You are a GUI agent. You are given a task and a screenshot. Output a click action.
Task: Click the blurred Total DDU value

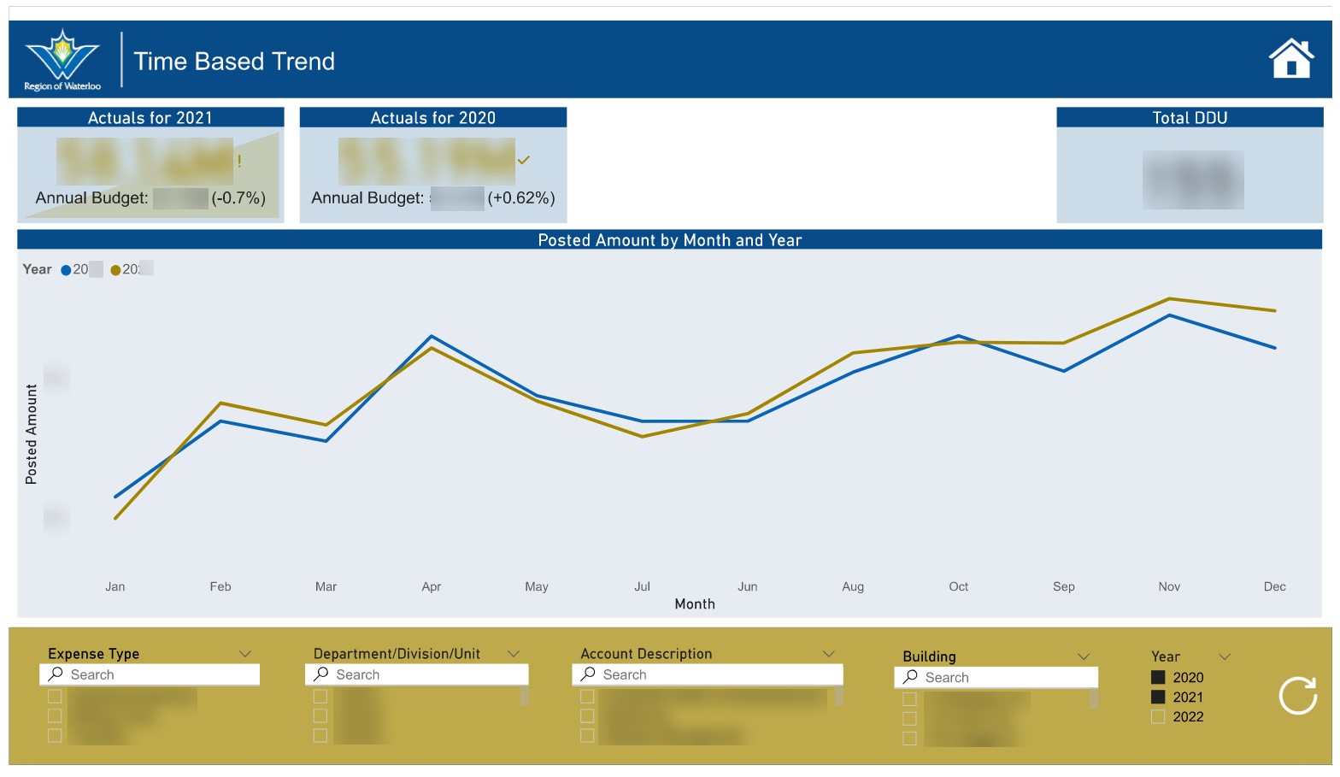[1193, 180]
